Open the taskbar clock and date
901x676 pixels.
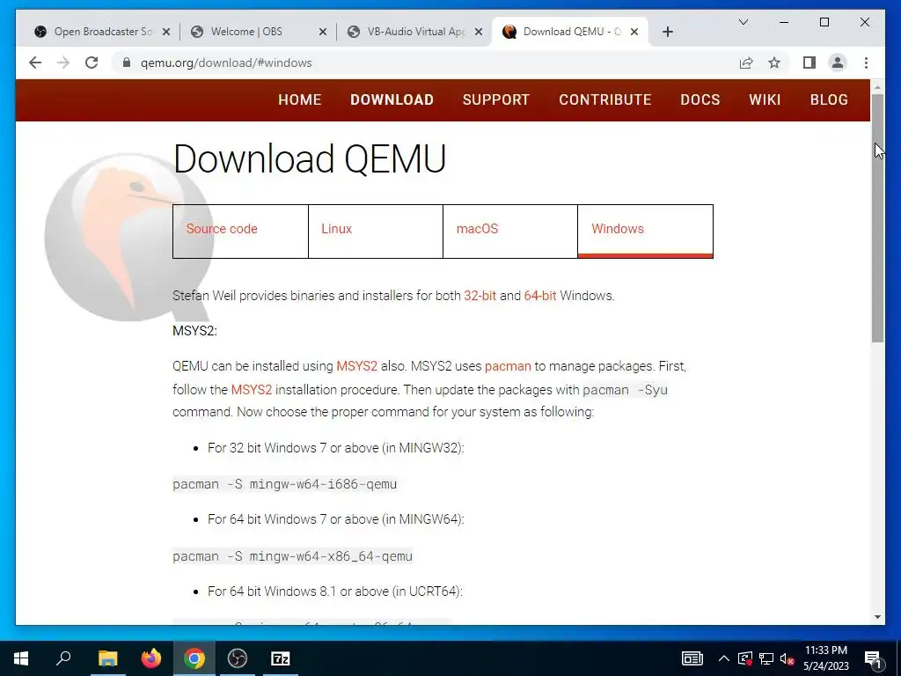(x=825, y=658)
